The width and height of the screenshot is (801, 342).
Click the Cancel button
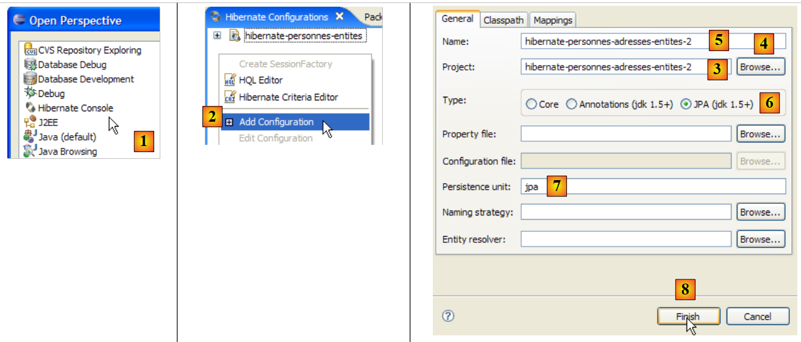758,316
